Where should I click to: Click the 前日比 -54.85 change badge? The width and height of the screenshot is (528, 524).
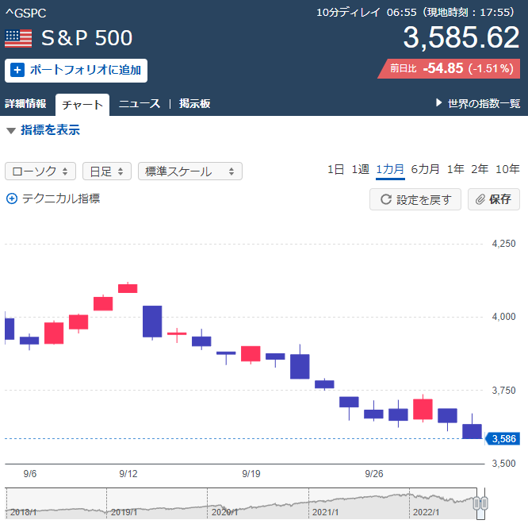(449, 68)
